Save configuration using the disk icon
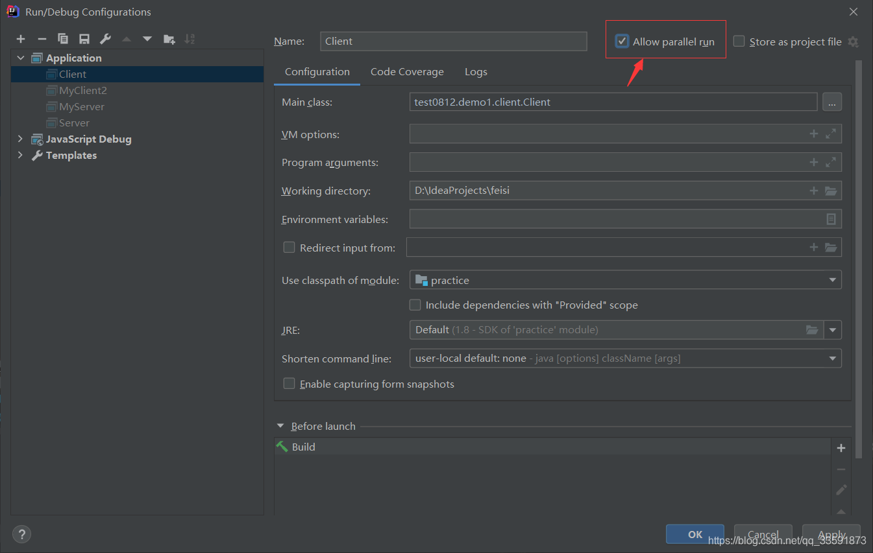The image size is (873, 553). click(84, 39)
